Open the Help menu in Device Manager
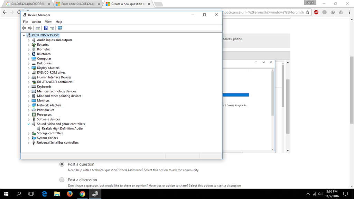The image size is (354, 199). tap(59, 22)
